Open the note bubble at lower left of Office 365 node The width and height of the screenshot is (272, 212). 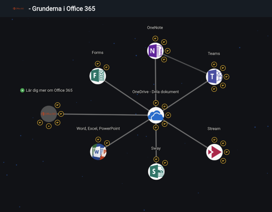(40, 123)
